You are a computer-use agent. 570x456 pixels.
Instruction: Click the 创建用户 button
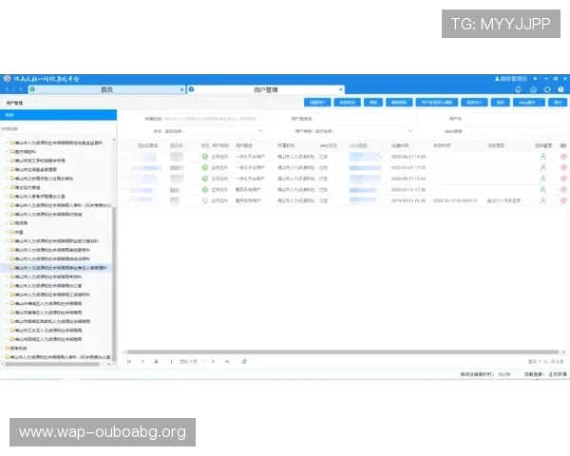[x=317, y=103]
